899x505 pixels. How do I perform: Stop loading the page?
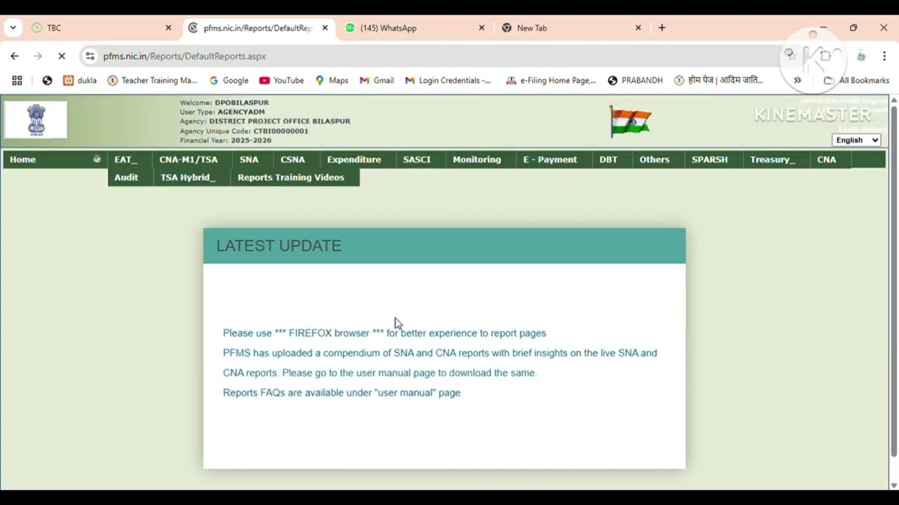(x=62, y=56)
